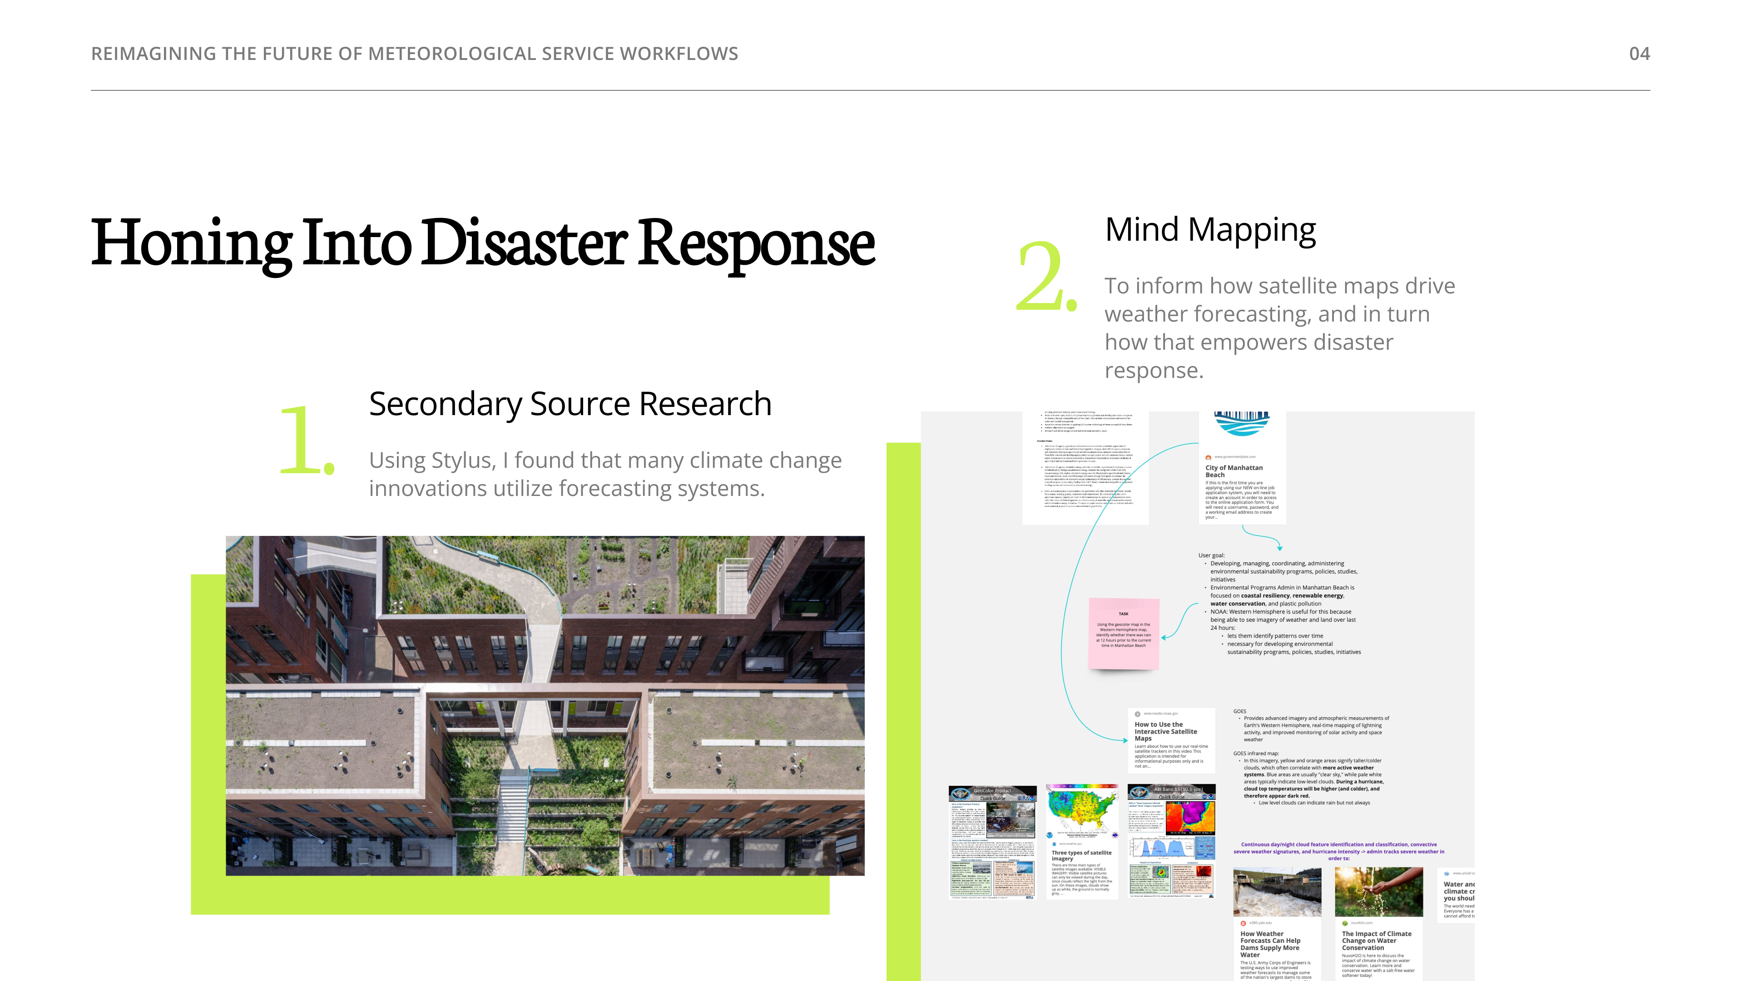Click the unicef favicon on cut-off card
1744x981 pixels.
click(x=1447, y=873)
